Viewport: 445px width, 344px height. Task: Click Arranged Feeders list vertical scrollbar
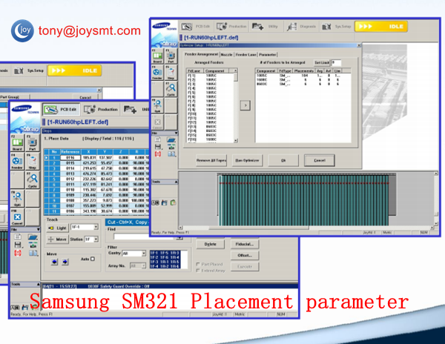pyautogui.click(x=236, y=105)
